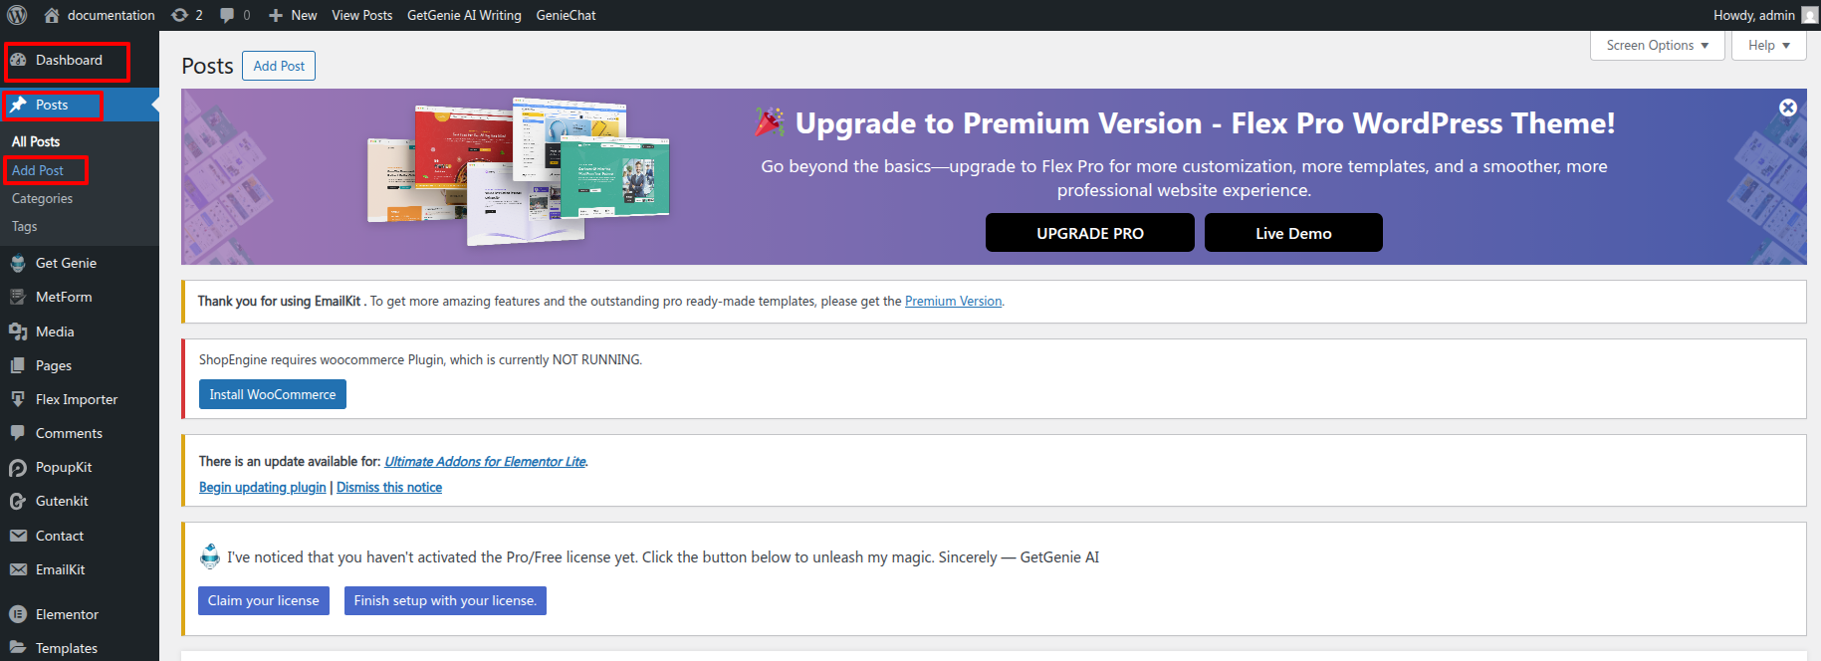Screen dimensions: 1821x661
Task: Expand the Help dropdown panel
Action: click(1768, 46)
